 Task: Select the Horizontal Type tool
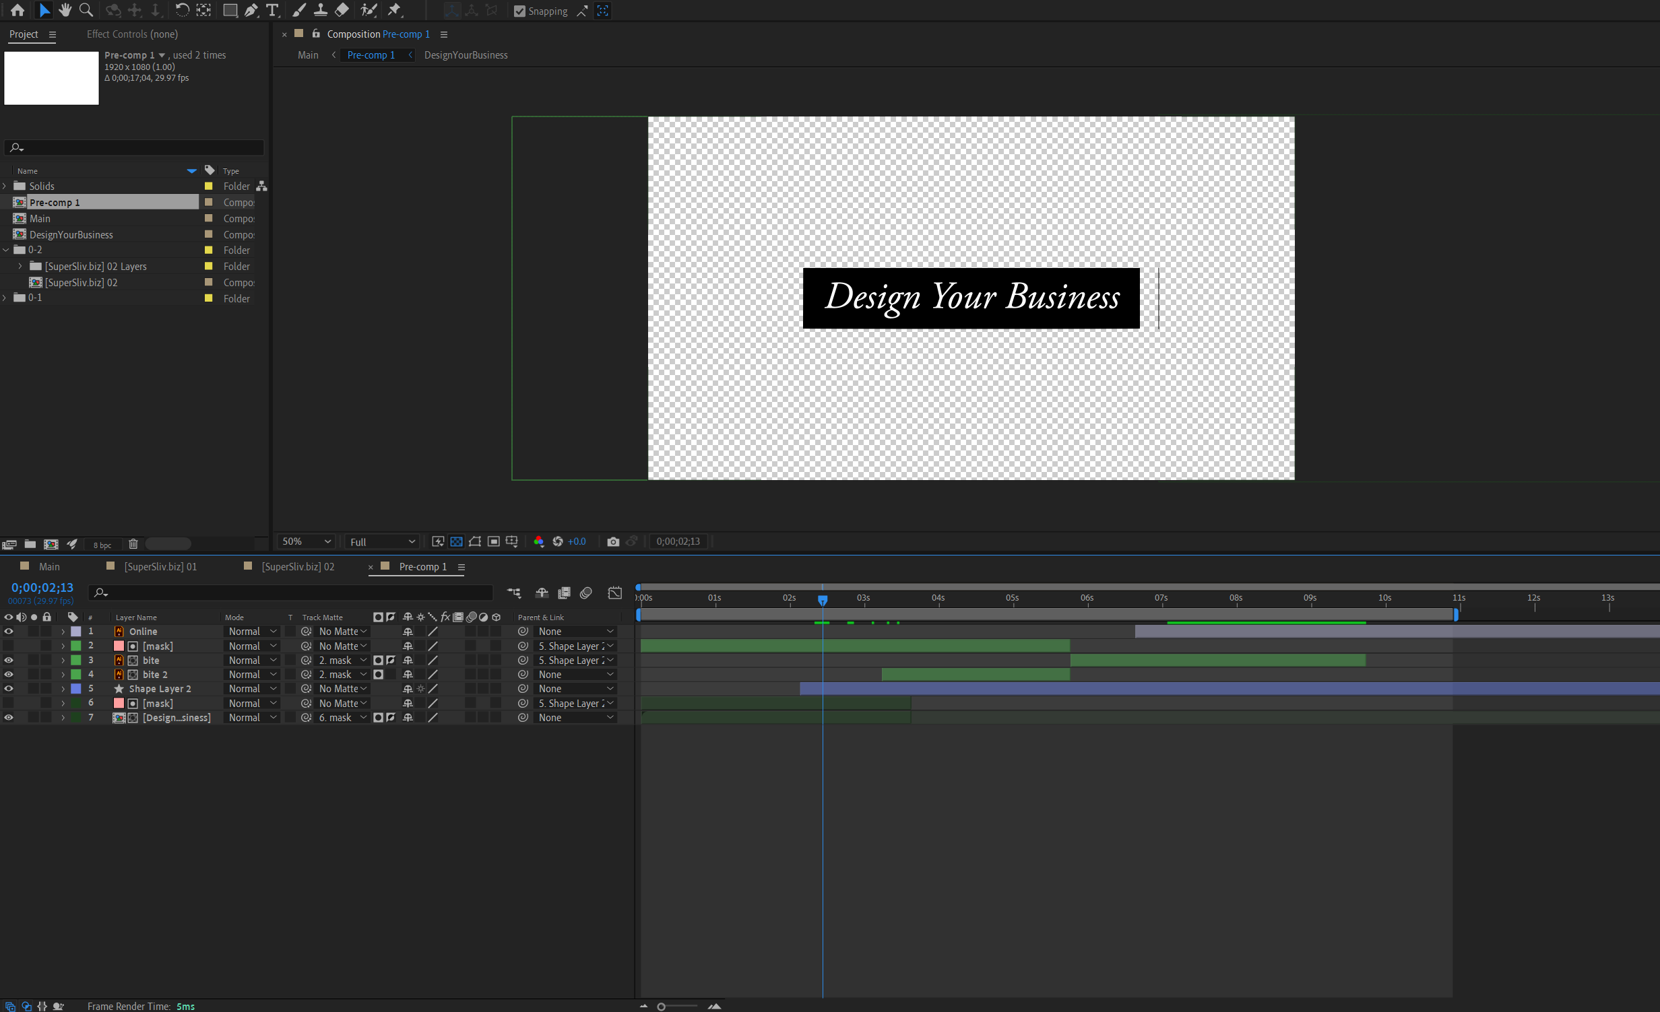pos(272,10)
